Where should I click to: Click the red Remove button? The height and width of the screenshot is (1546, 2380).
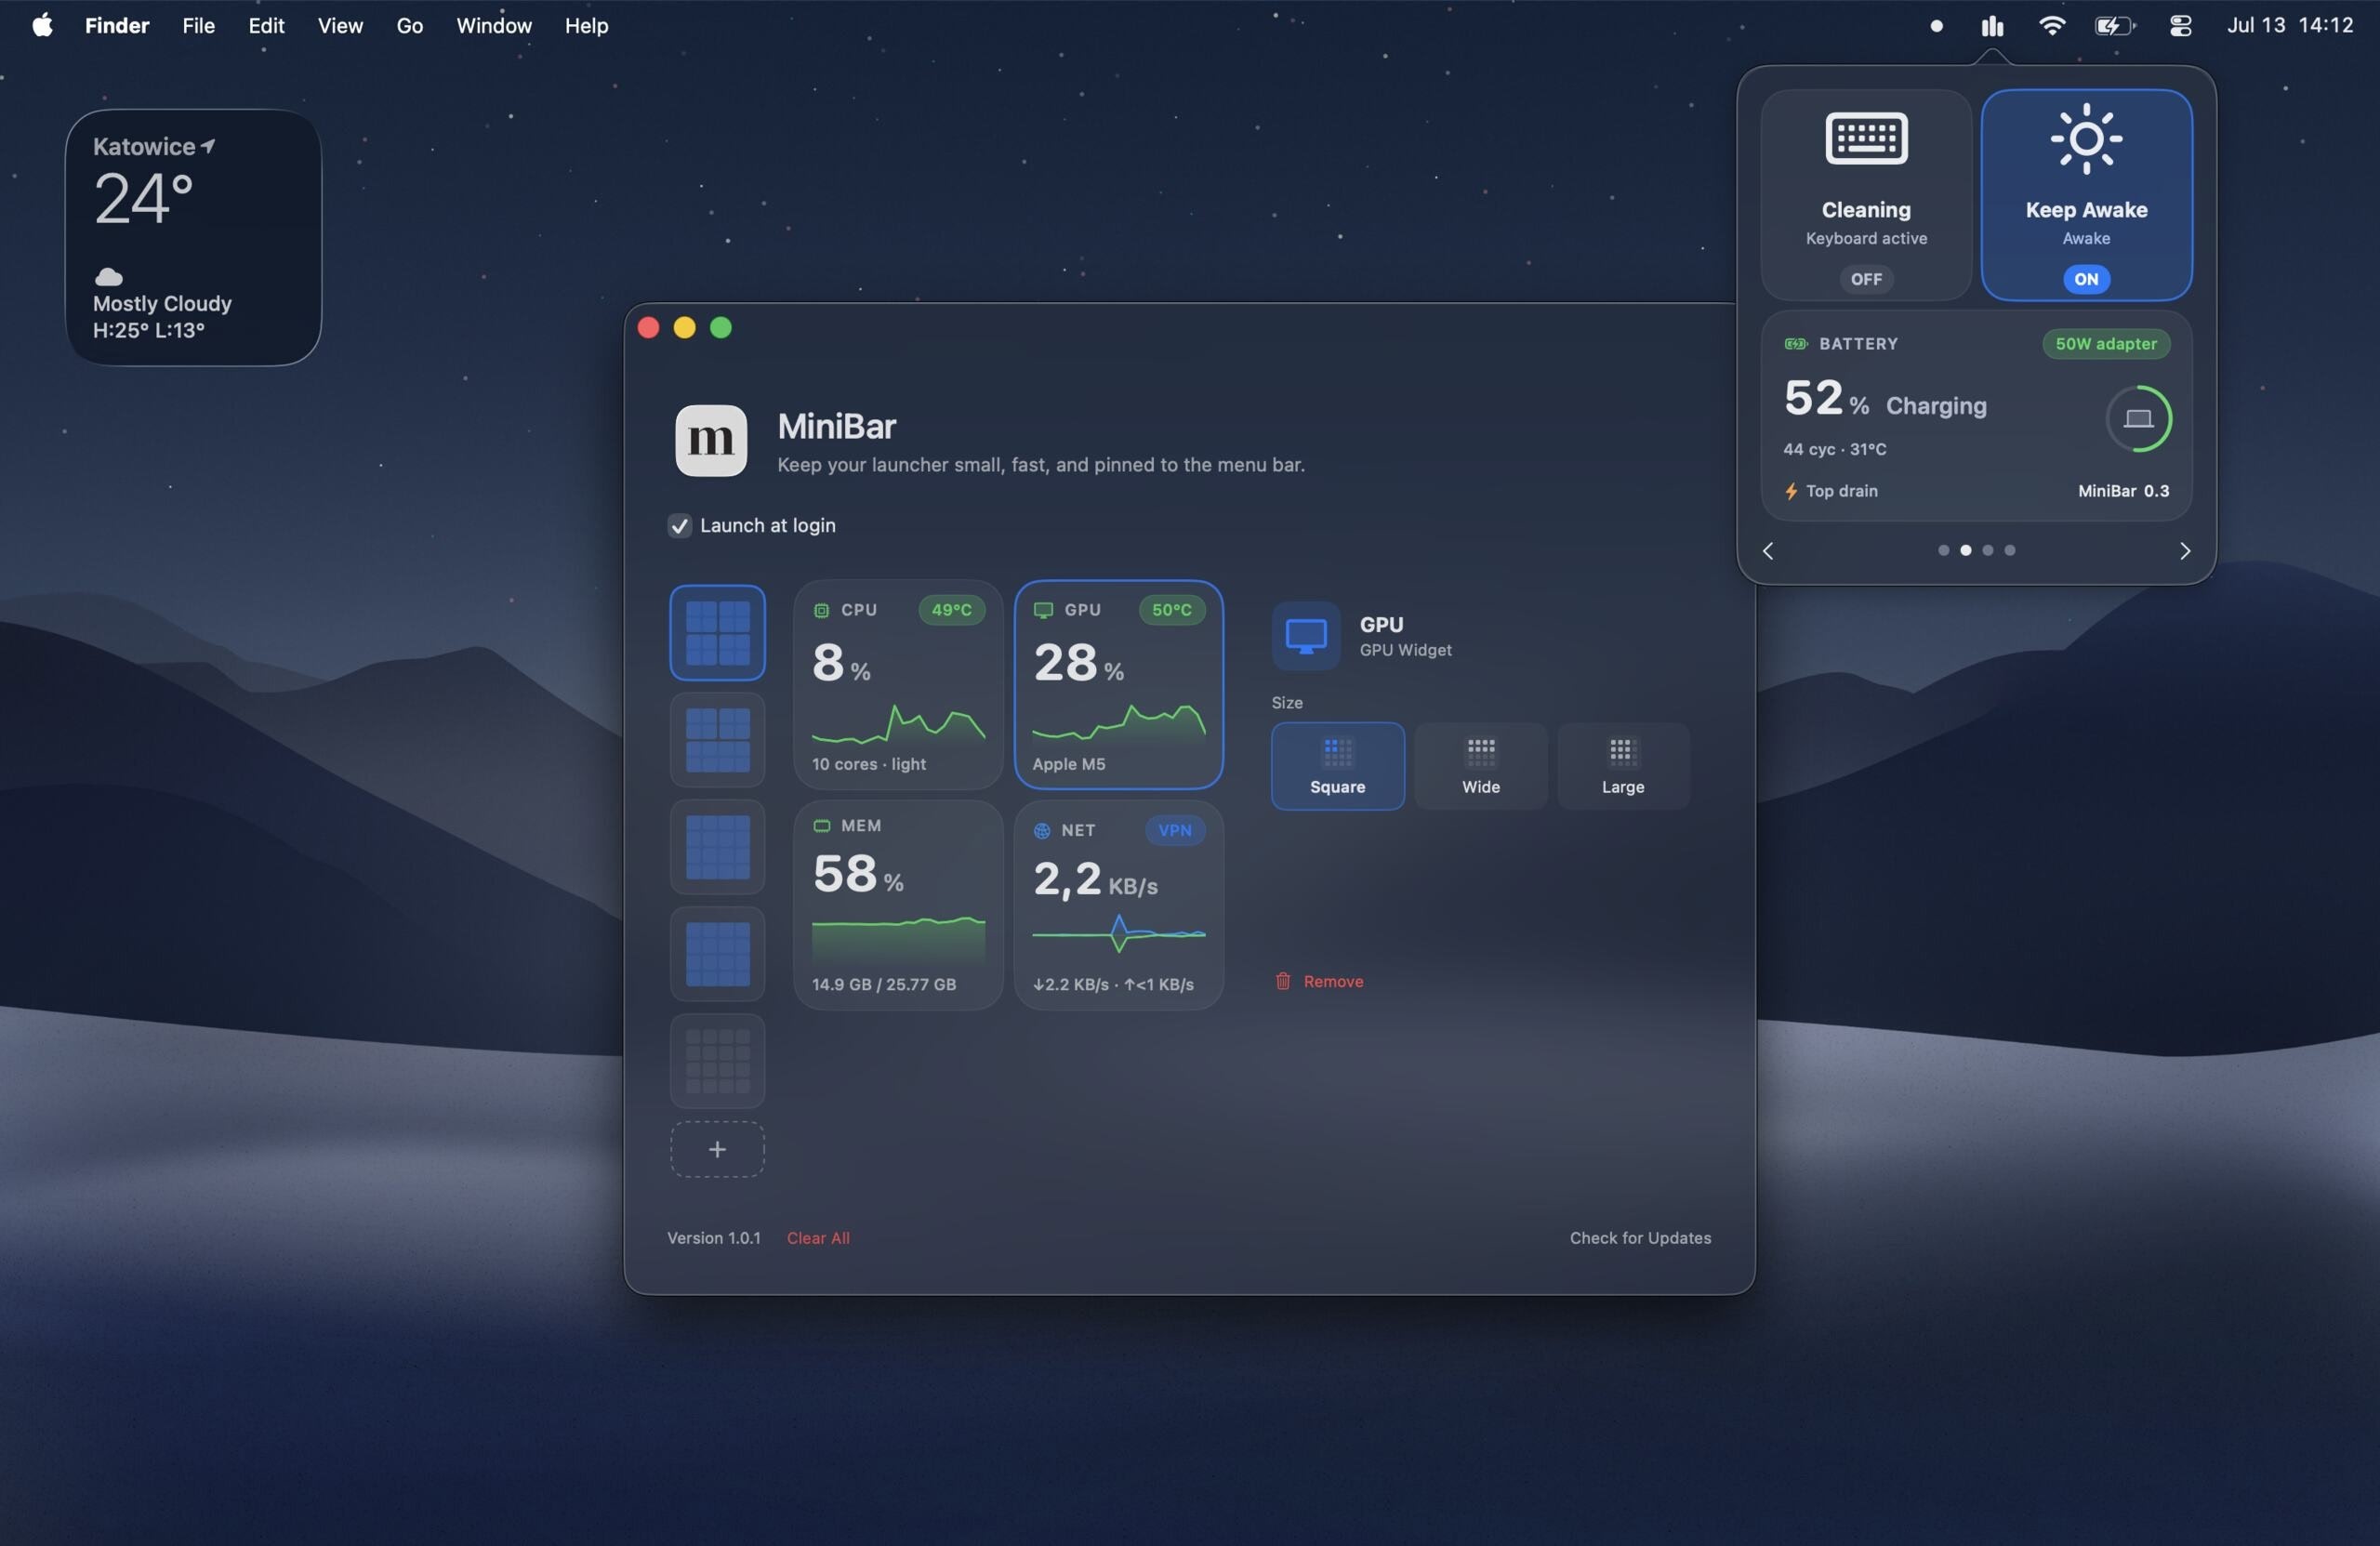[1319, 981]
